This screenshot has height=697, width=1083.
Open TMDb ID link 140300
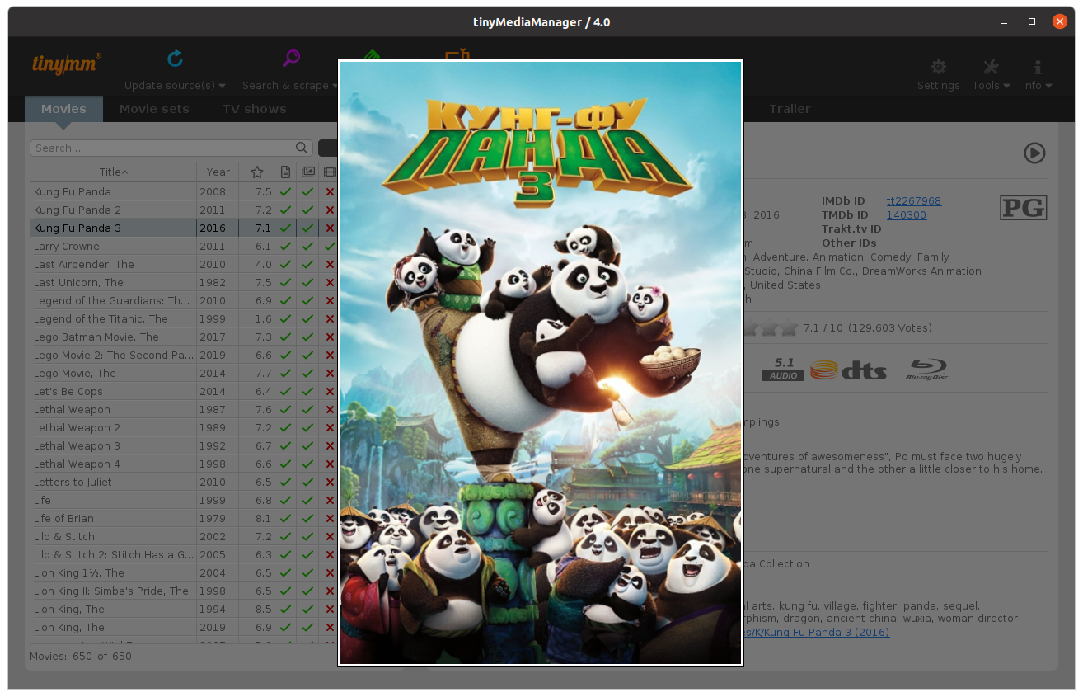coord(906,215)
